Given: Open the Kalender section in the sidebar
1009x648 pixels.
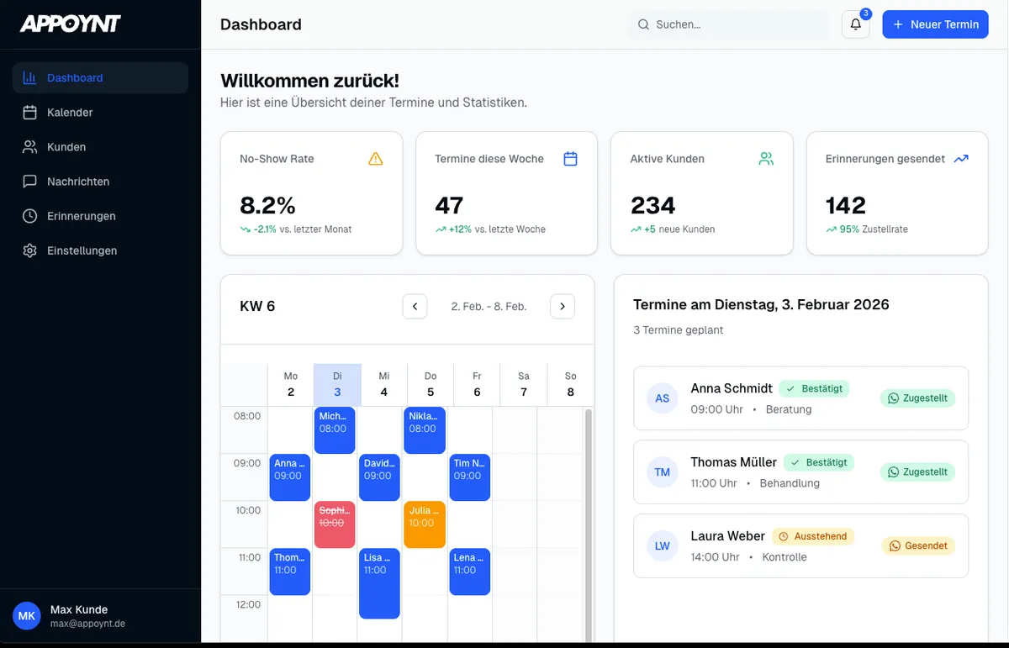Looking at the screenshot, I should click(71, 112).
